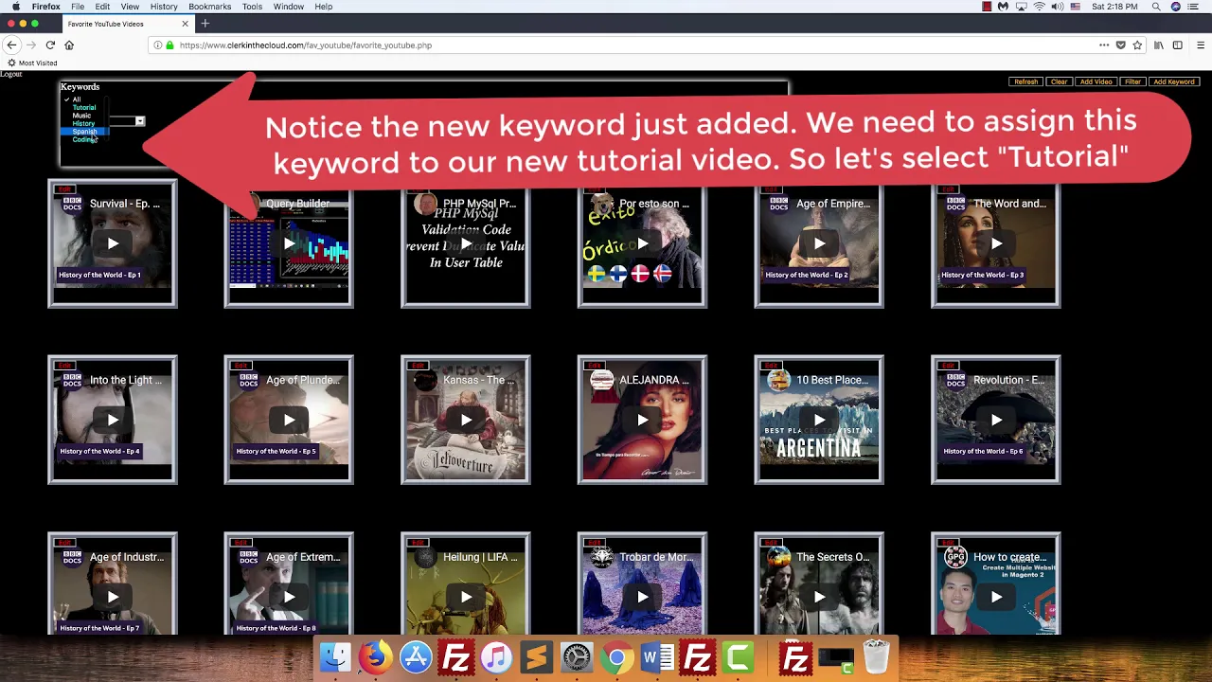The image size is (1212, 682).
Task: Bookmark this page with star icon
Action: 1137,45
